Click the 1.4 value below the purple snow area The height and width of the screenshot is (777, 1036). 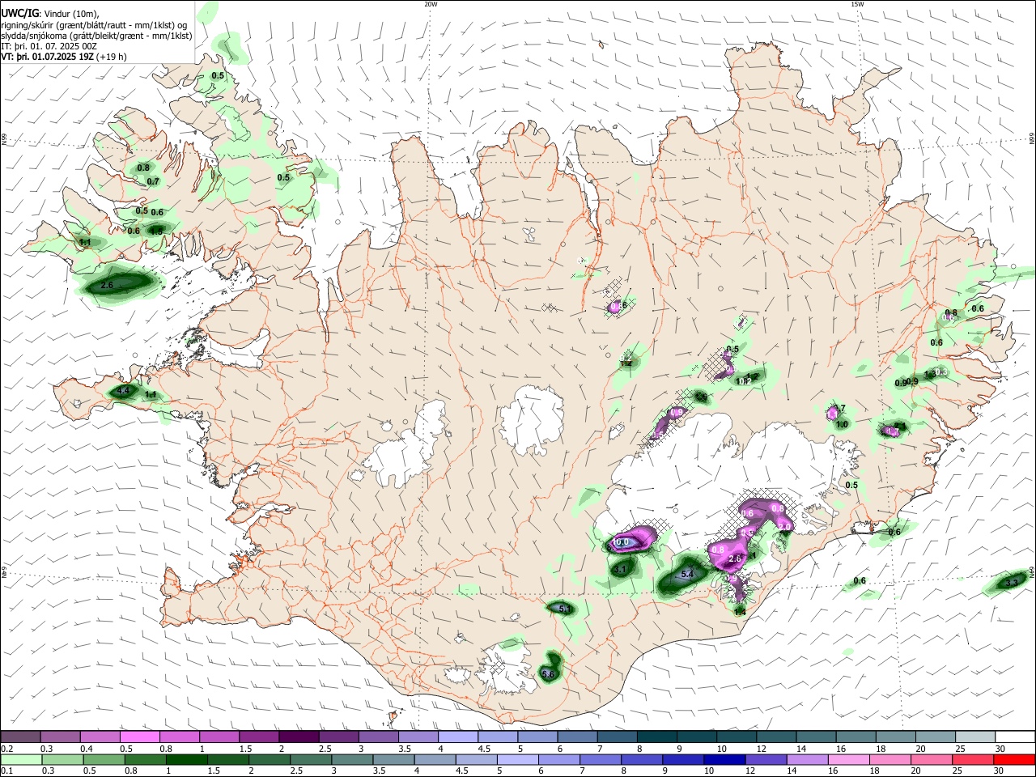[739, 612]
